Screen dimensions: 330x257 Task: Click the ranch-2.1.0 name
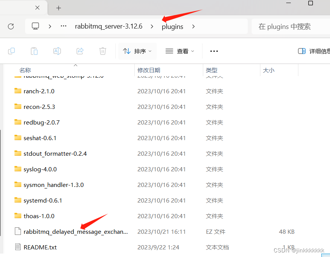(39, 91)
